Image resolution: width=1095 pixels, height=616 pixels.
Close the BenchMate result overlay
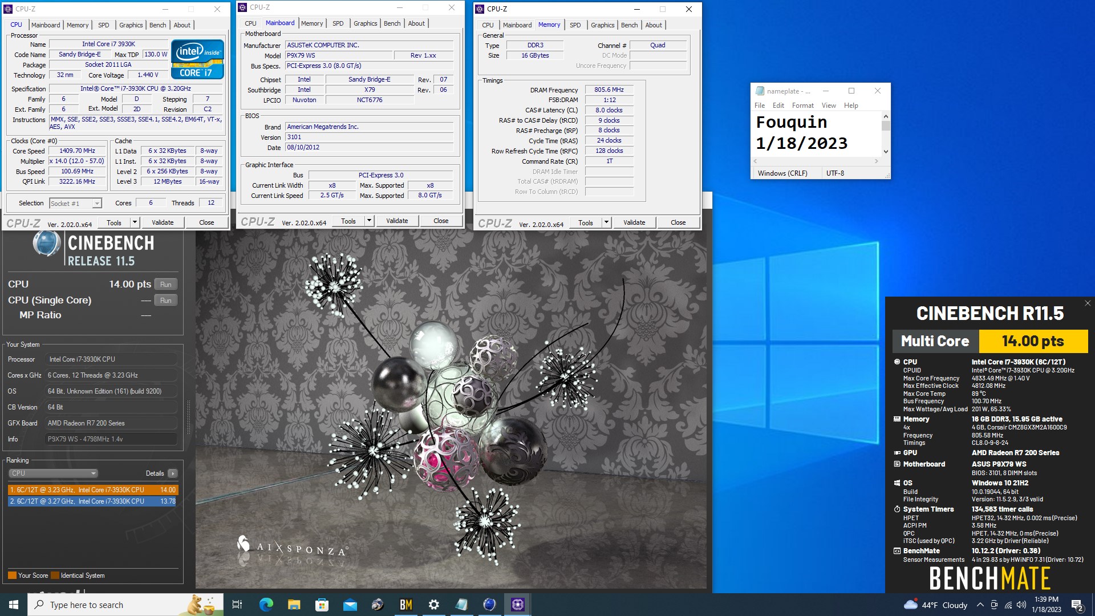coord(1087,303)
